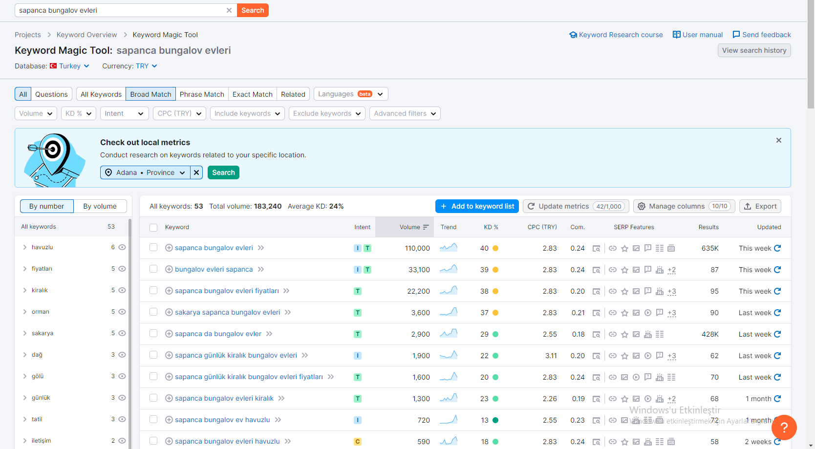Open the Volume filter dropdown
Viewport: 815px width, 449px height.
(36, 113)
